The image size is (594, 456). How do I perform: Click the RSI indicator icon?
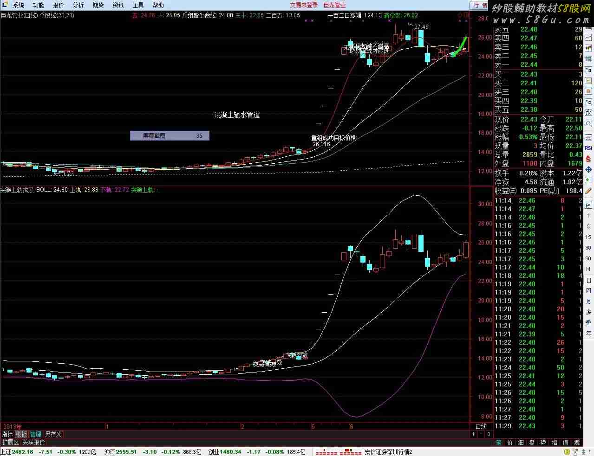(588, 148)
